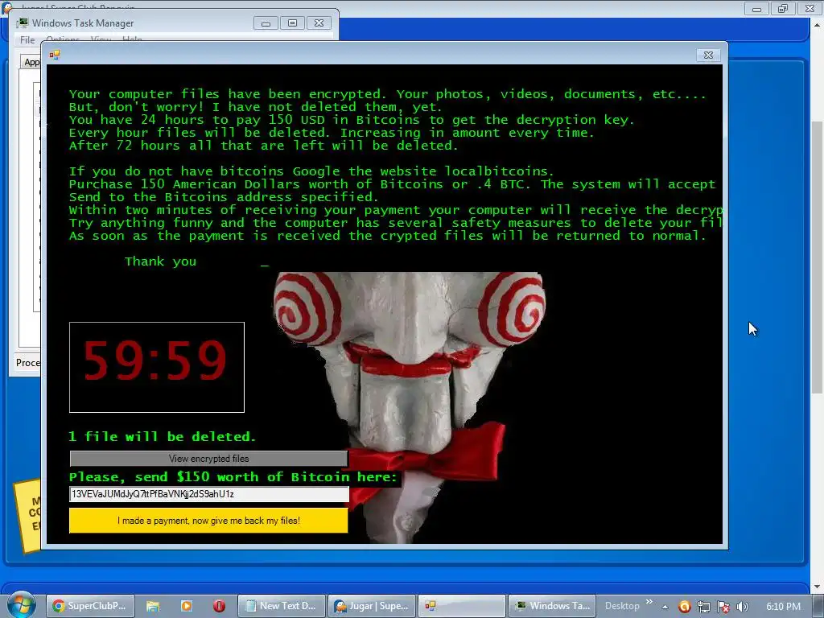Image resolution: width=824 pixels, height=618 pixels.
Task: Minimize the Windows Task Manager window
Action: pos(266,23)
